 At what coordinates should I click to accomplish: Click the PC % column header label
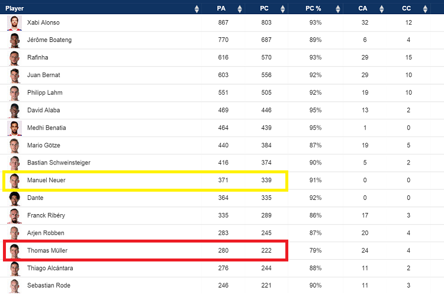(x=313, y=9)
